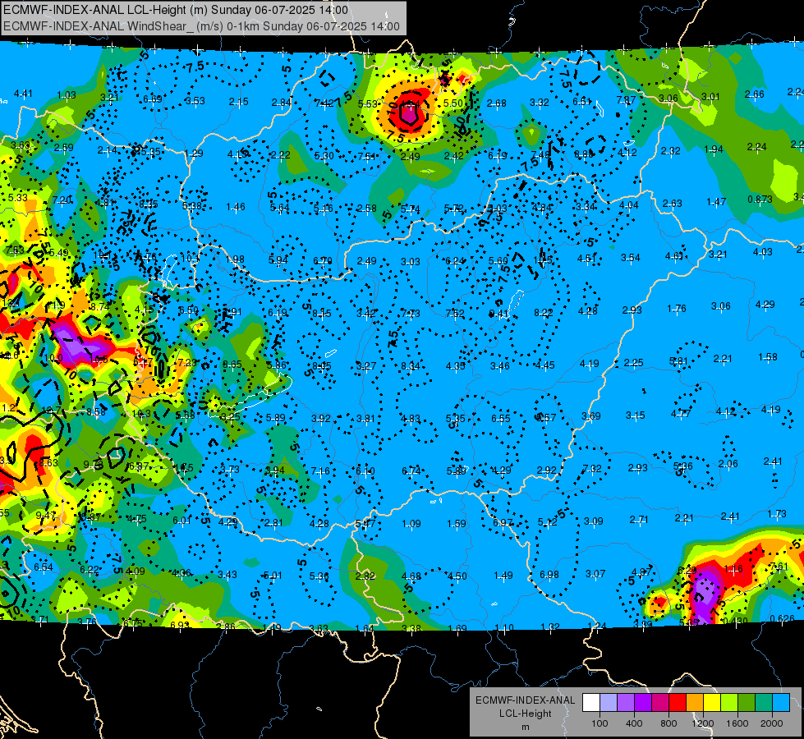Image resolution: width=804 pixels, height=739 pixels.
Task: Click the yellow legend swatch
Action: [712, 703]
